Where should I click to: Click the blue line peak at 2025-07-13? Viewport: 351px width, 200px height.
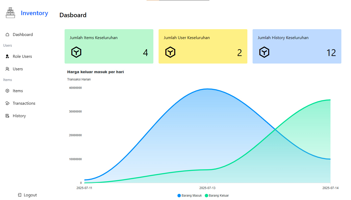tap(207, 89)
